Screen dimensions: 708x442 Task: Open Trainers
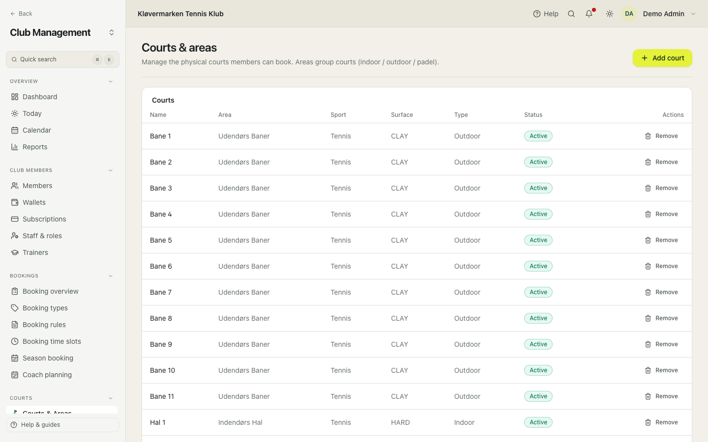tap(62, 252)
